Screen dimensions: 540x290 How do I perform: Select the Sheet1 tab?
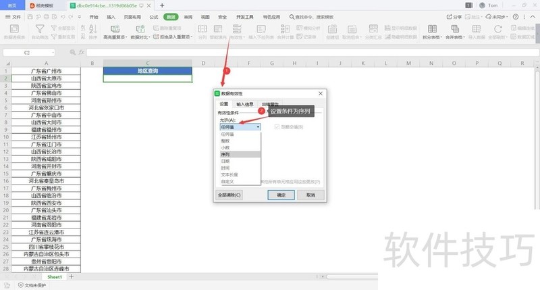pos(55,276)
